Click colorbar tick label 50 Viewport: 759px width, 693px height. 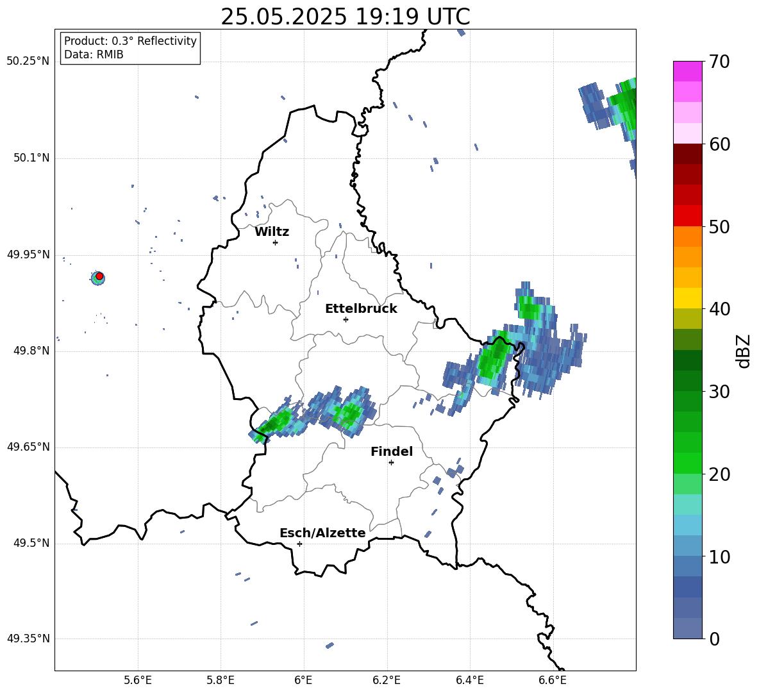point(719,226)
